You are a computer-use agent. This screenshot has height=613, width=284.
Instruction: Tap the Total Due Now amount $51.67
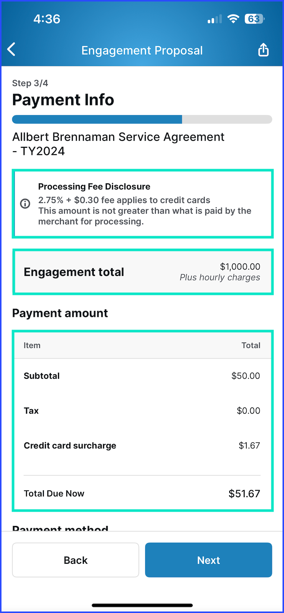[x=244, y=493]
